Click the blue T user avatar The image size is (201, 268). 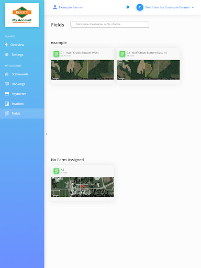click(x=140, y=7)
